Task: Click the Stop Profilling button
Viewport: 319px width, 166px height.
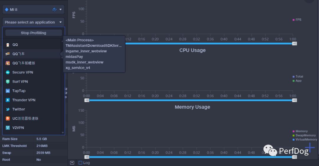Action: click(x=33, y=33)
